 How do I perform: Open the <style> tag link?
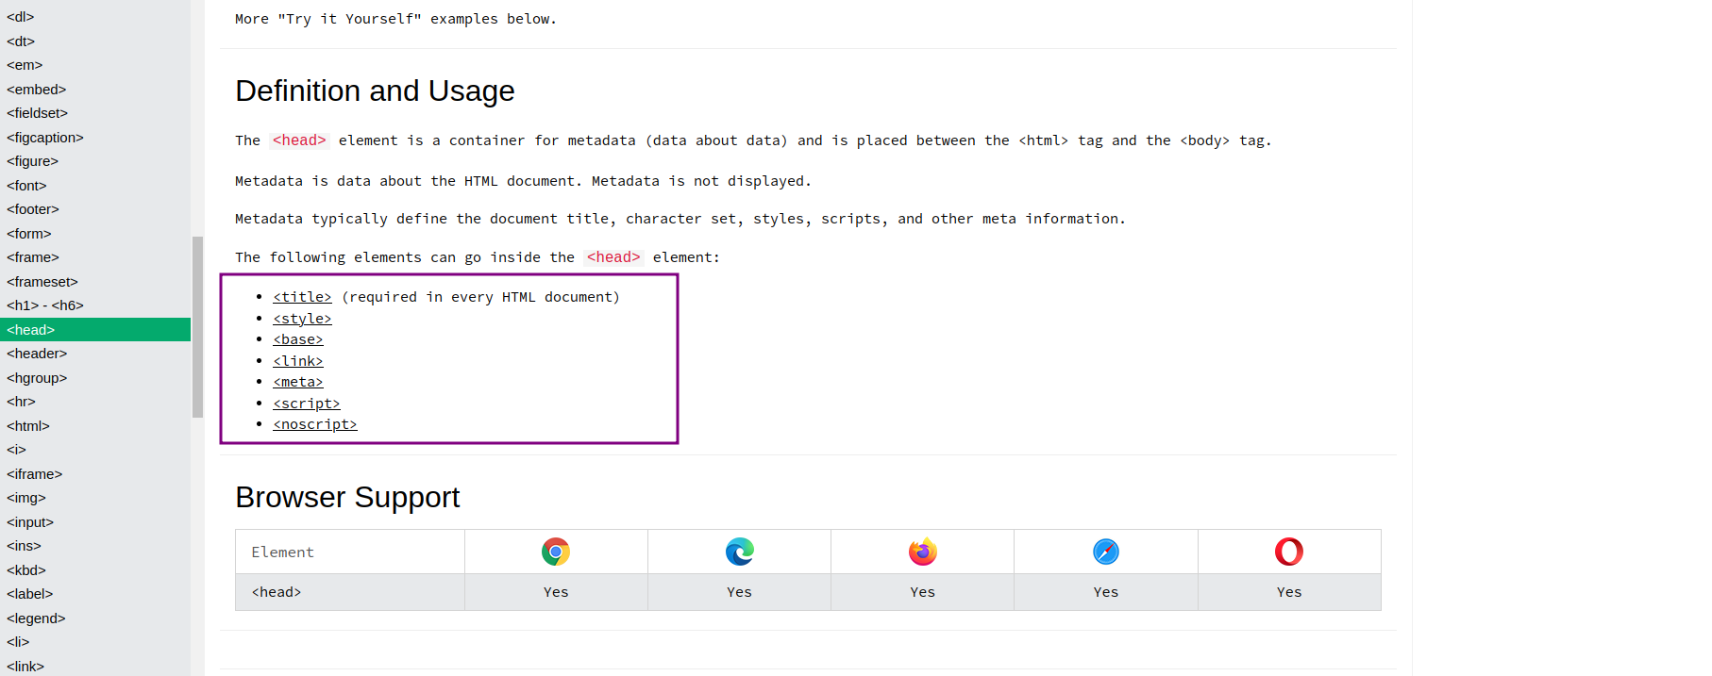pyautogui.click(x=302, y=319)
